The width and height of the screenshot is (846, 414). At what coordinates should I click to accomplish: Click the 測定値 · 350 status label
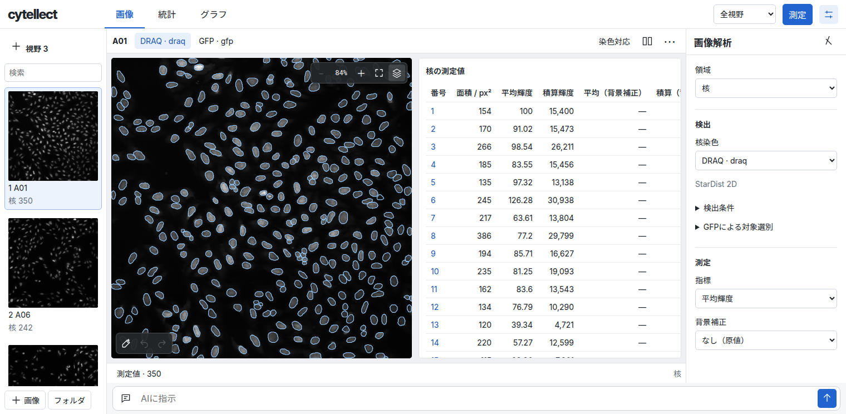pyautogui.click(x=139, y=374)
